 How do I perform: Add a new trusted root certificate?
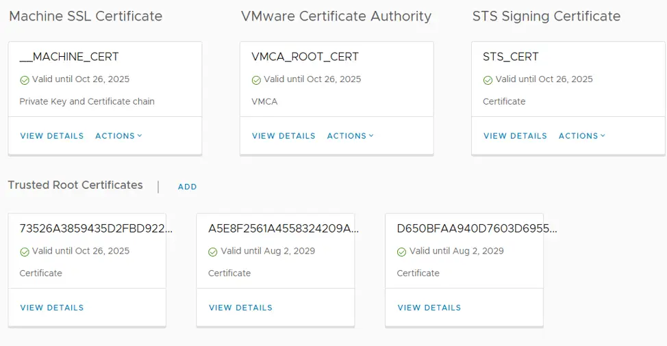pyautogui.click(x=187, y=187)
